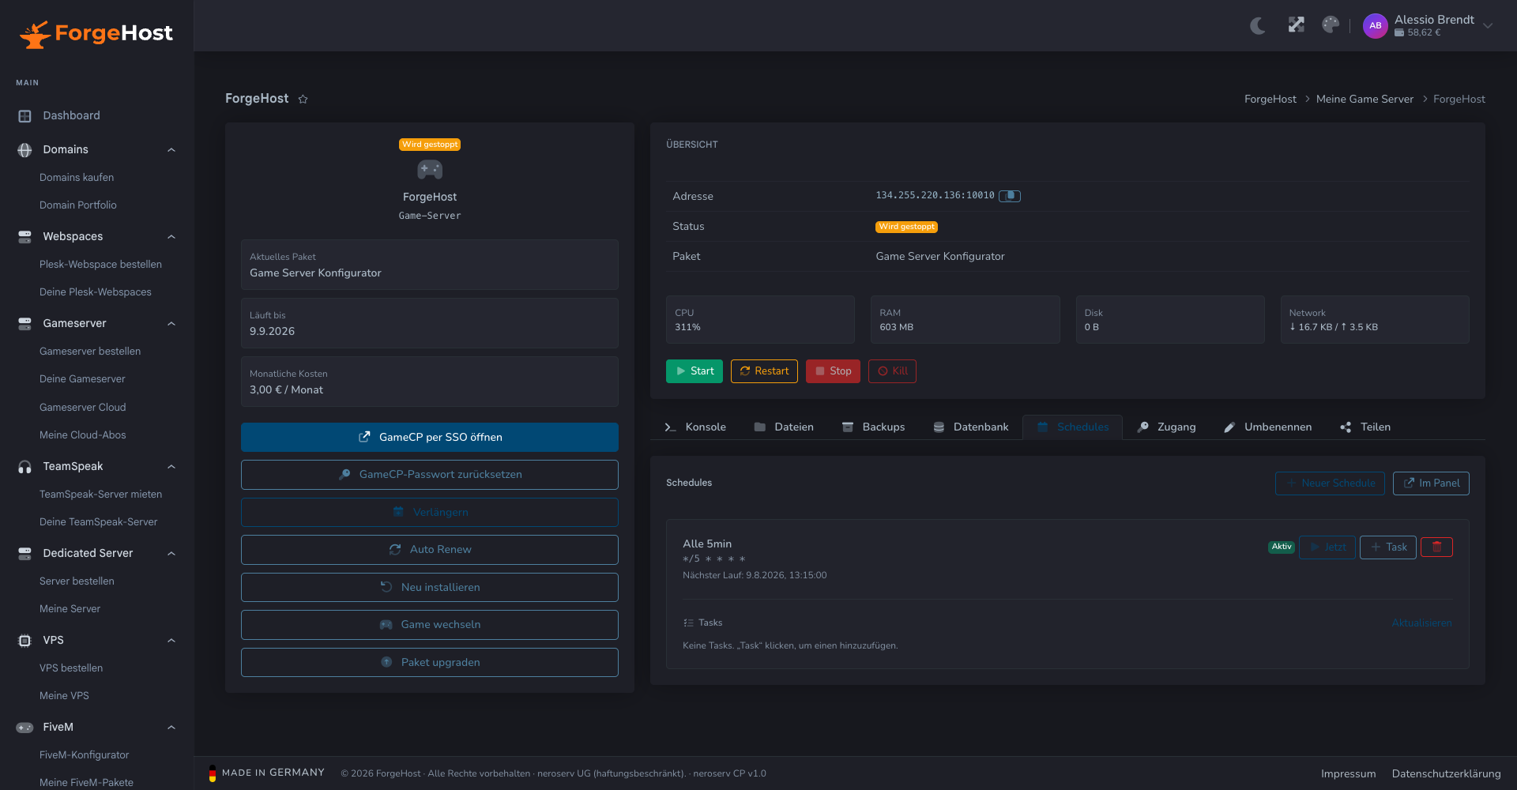Create a Neuer Schedule
The height and width of the screenshot is (790, 1517).
(1330, 483)
